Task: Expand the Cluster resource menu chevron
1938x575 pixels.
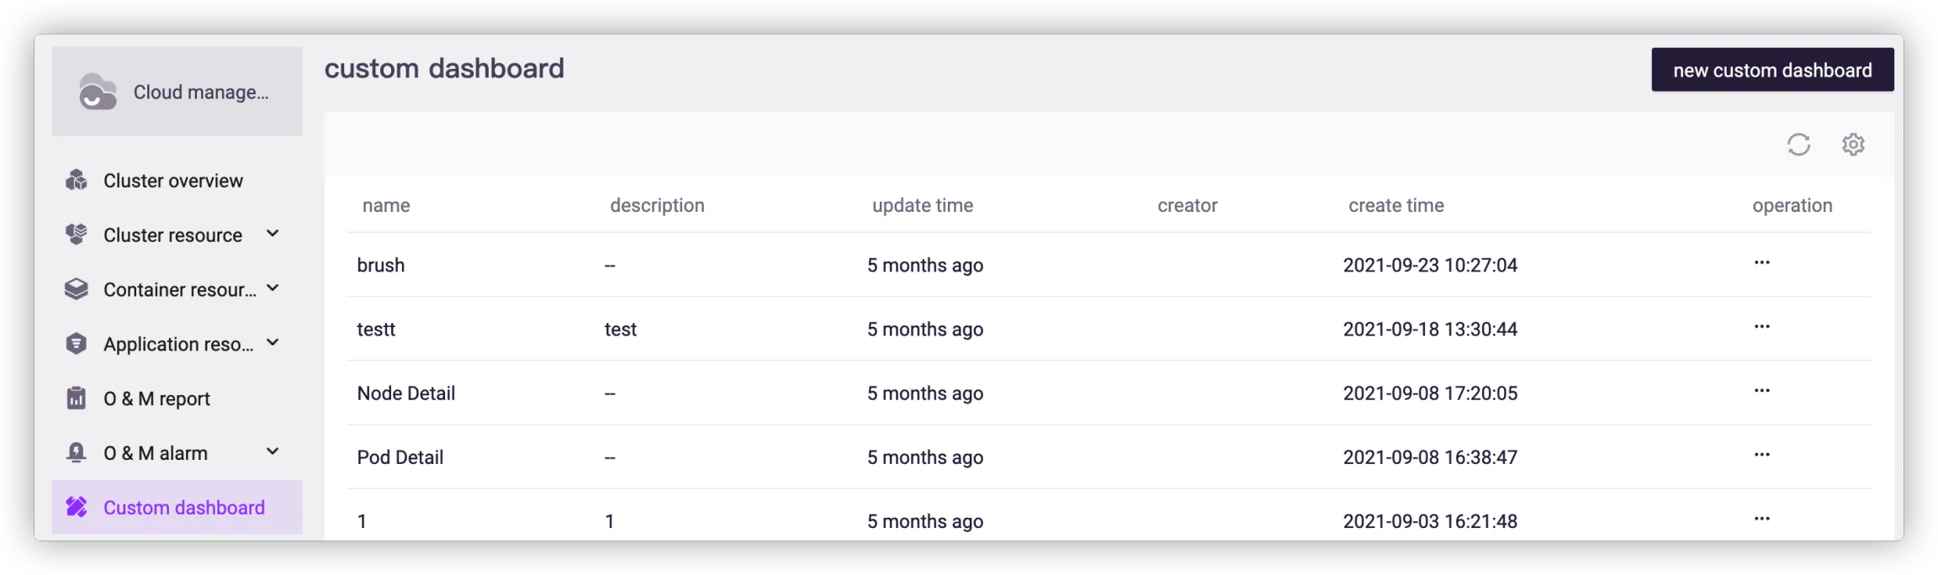Action: click(x=273, y=234)
